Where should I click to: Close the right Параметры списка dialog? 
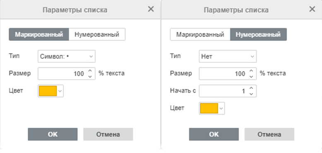pyautogui.click(x=312, y=9)
